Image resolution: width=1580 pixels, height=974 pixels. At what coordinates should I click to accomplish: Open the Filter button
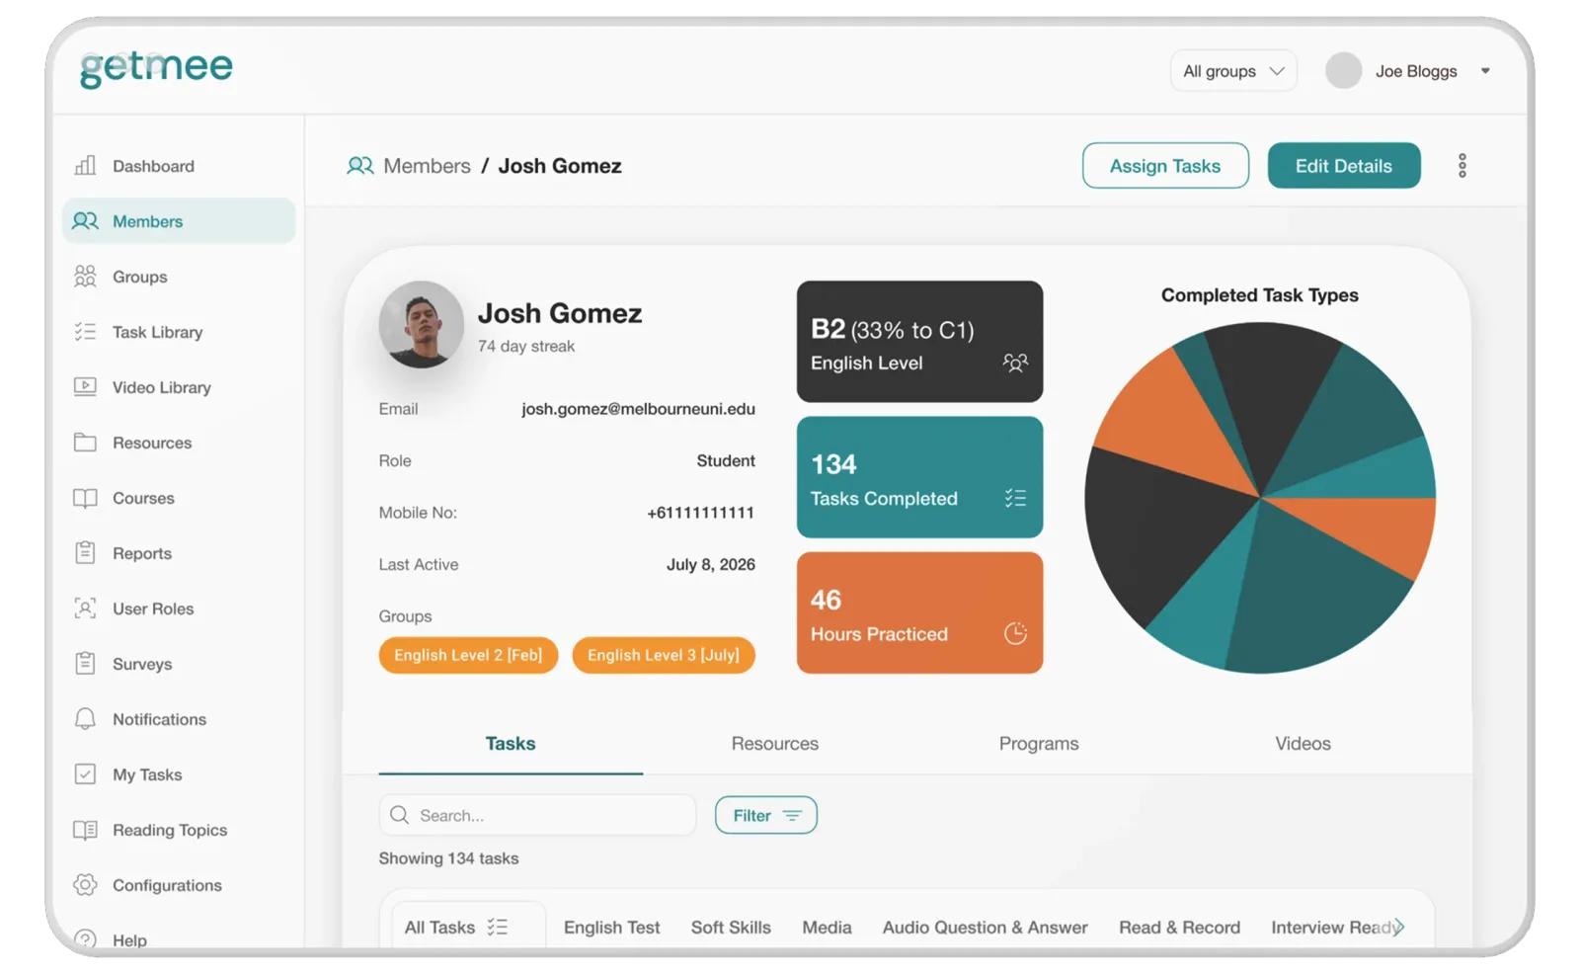[x=766, y=815]
